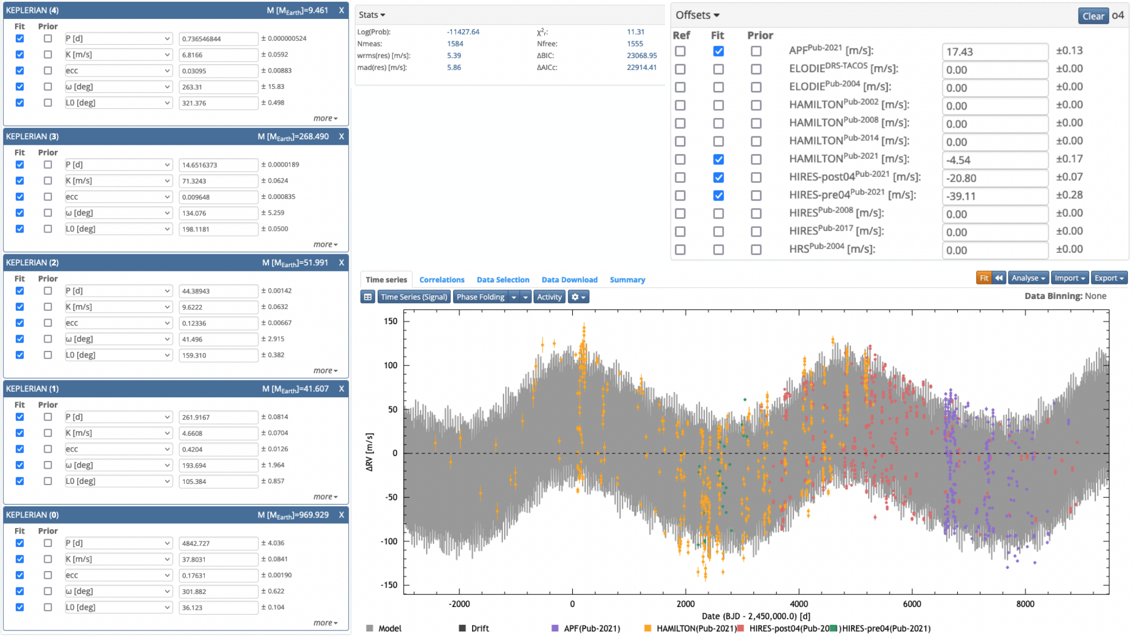Click the Phase Folding button
This screenshot has width=1134, height=637.
point(481,297)
